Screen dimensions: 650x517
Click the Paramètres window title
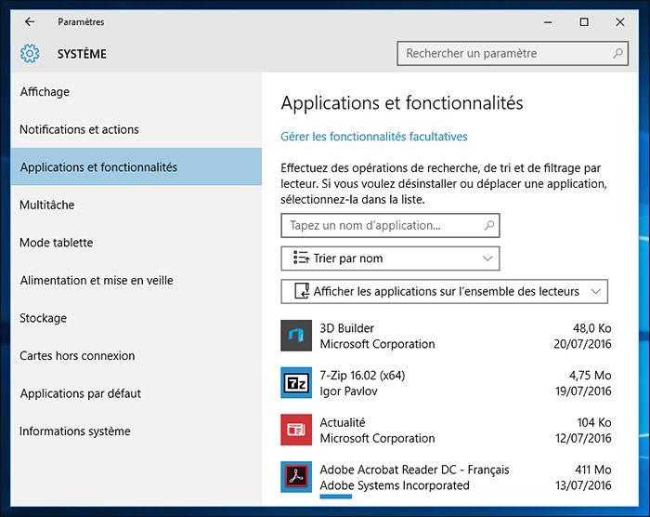(81, 21)
